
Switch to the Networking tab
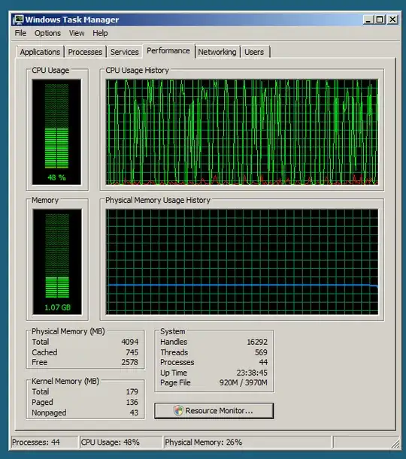tap(217, 52)
